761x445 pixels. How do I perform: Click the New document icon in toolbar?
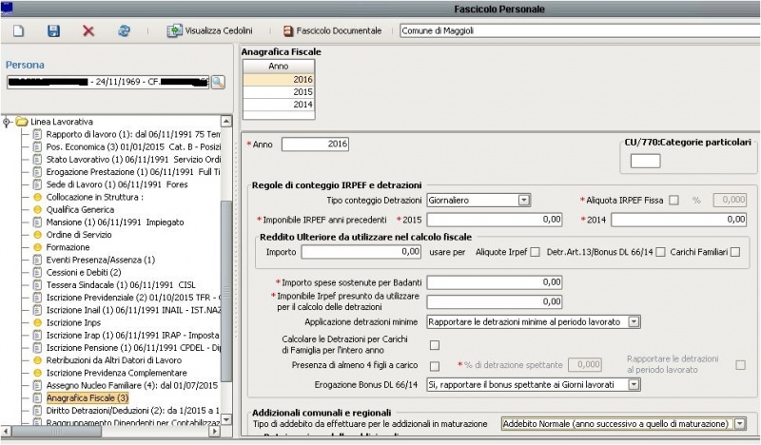pyautogui.click(x=17, y=30)
